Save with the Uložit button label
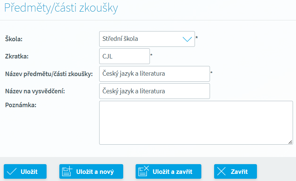Image resolution: width=296 pixels, height=181 pixels. coord(29,172)
